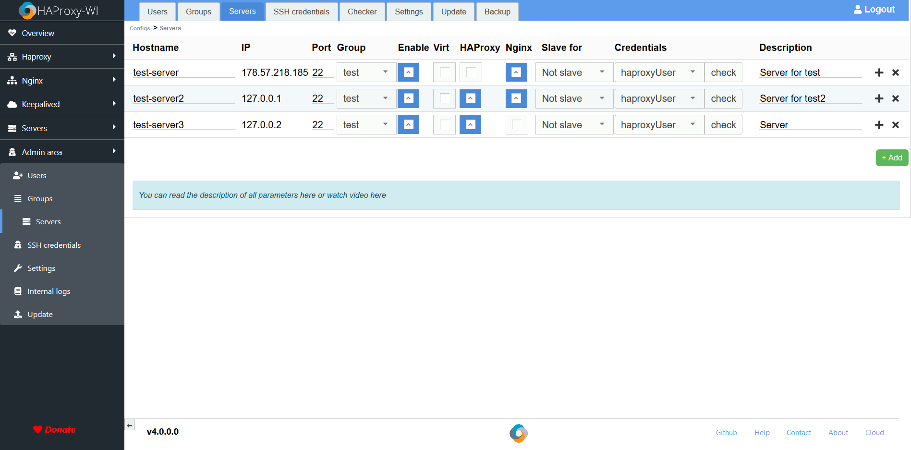The image size is (911, 450).
Task: Open SSH credentials in the sidebar
Action: coord(54,245)
